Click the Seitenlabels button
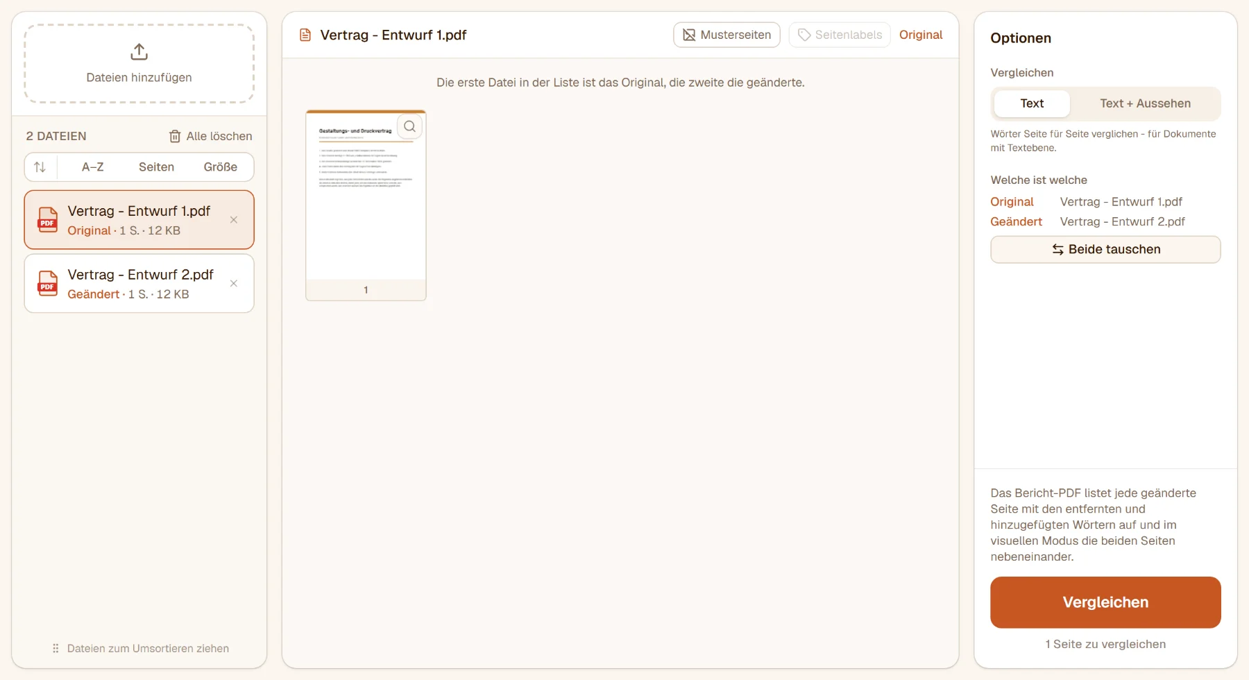 tap(840, 35)
